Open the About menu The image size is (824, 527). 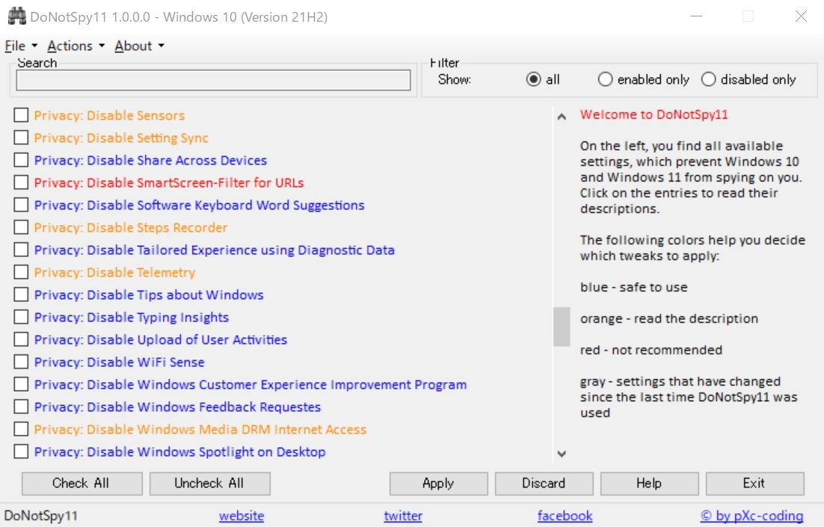[x=139, y=46]
